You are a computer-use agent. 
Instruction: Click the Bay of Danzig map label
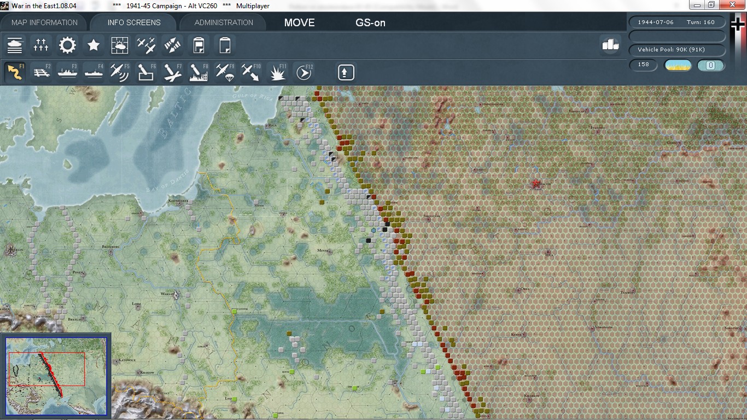[167, 181]
